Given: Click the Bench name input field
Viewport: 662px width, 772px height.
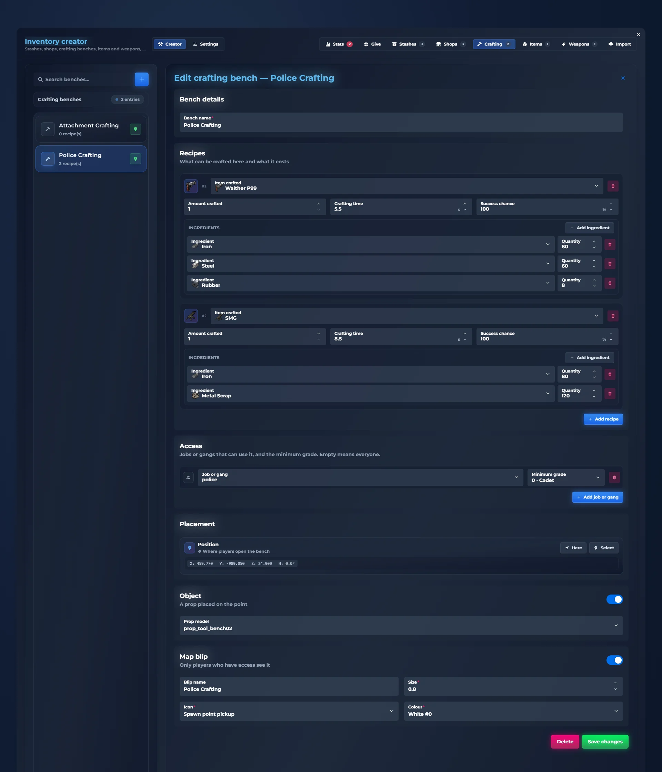Looking at the screenshot, I should pos(401,122).
